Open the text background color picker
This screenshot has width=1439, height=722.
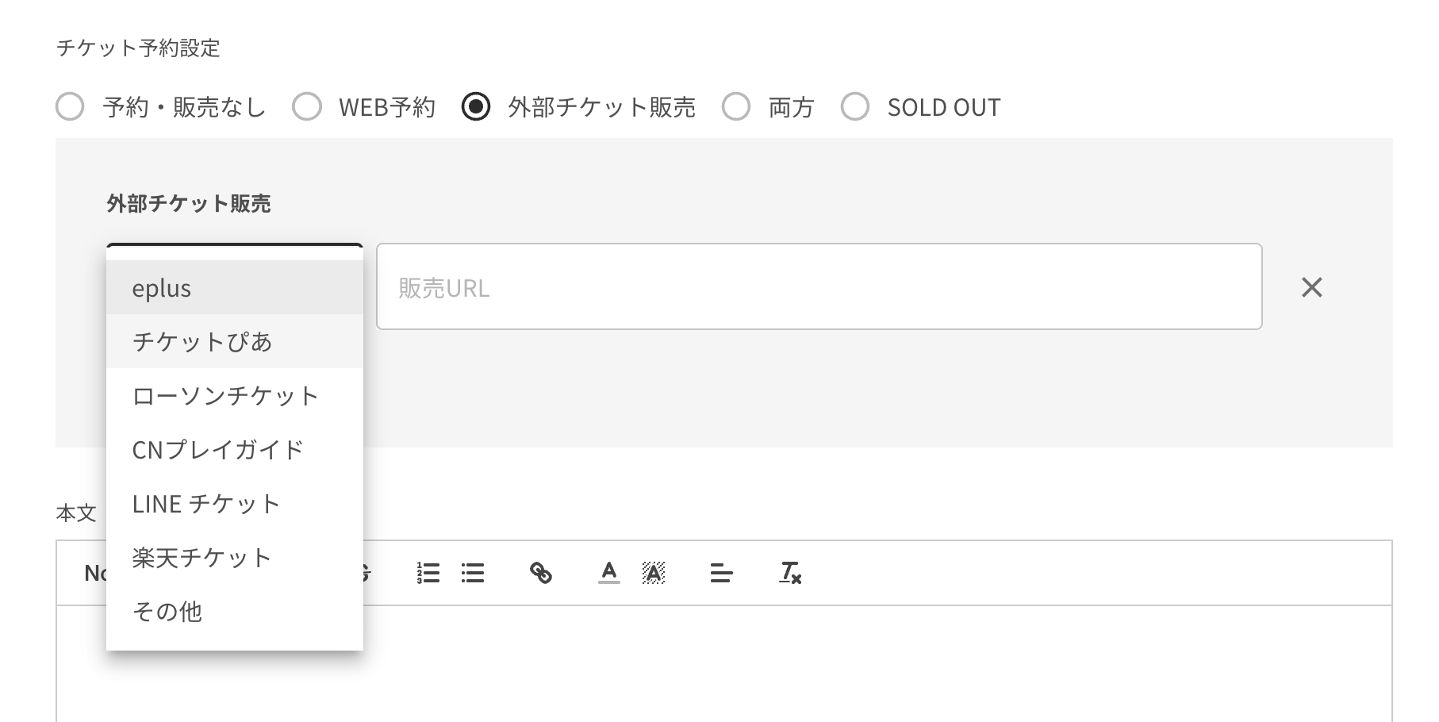click(654, 573)
